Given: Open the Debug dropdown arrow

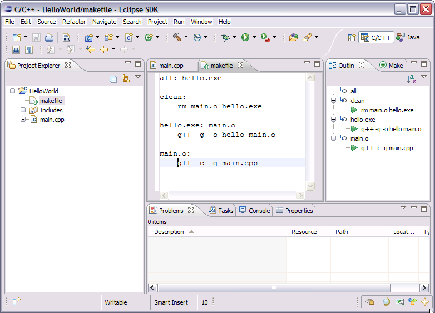Looking at the screenshot, I should pos(234,37).
